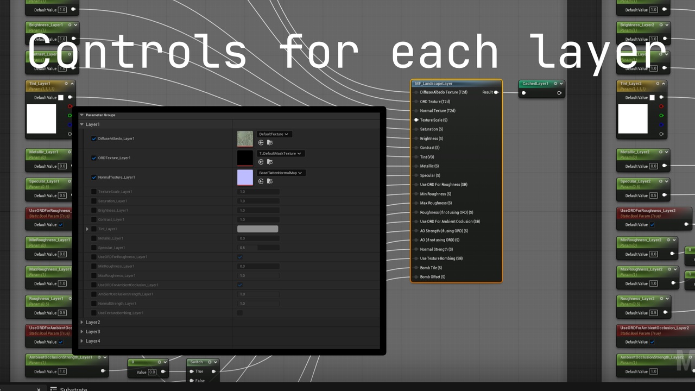Click the Switch node True input pin
Image resolution: width=695 pixels, height=391 pixels.
[191, 371]
